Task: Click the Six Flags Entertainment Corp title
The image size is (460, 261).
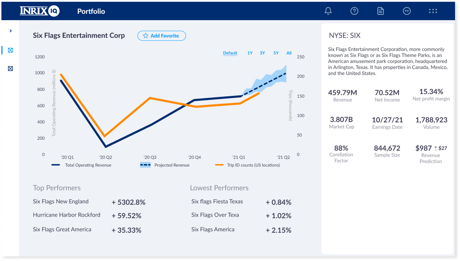Action: pyautogui.click(x=79, y=35)
